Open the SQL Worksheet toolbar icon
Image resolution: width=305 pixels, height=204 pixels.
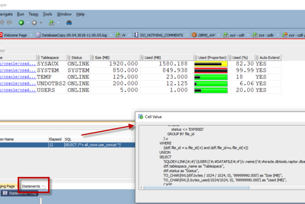pos(52,23)
